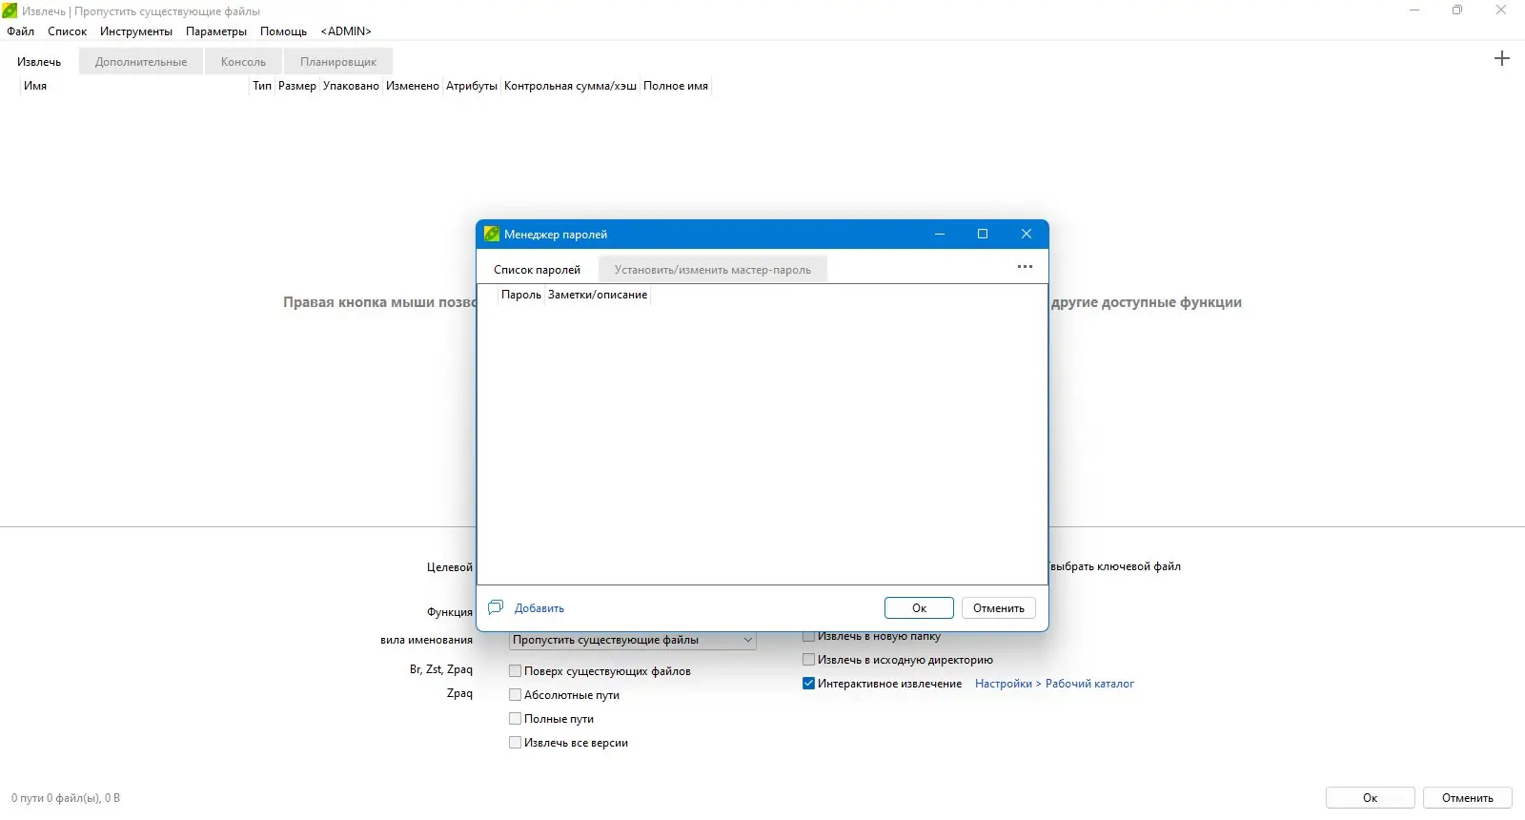Sort file list by Размер column

tap(297, 86)
